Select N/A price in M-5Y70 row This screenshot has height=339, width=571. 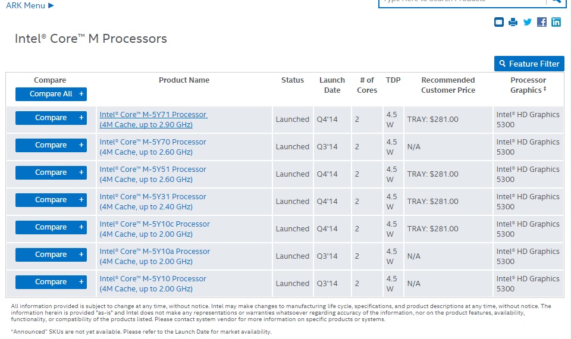coord(414,146)
